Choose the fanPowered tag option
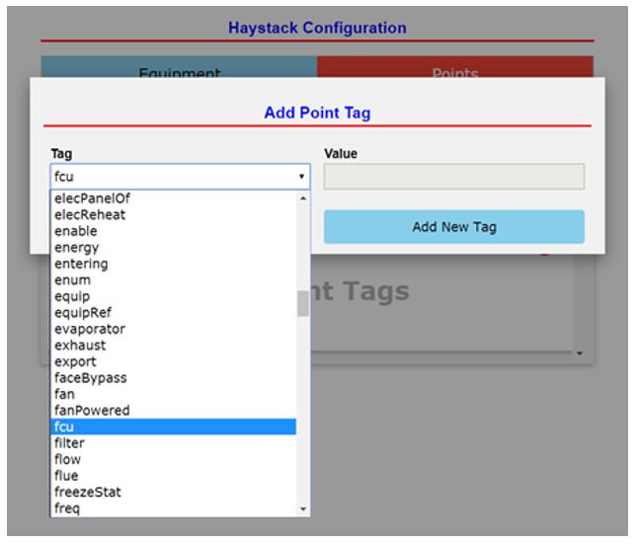 click(x=174, y=411)
